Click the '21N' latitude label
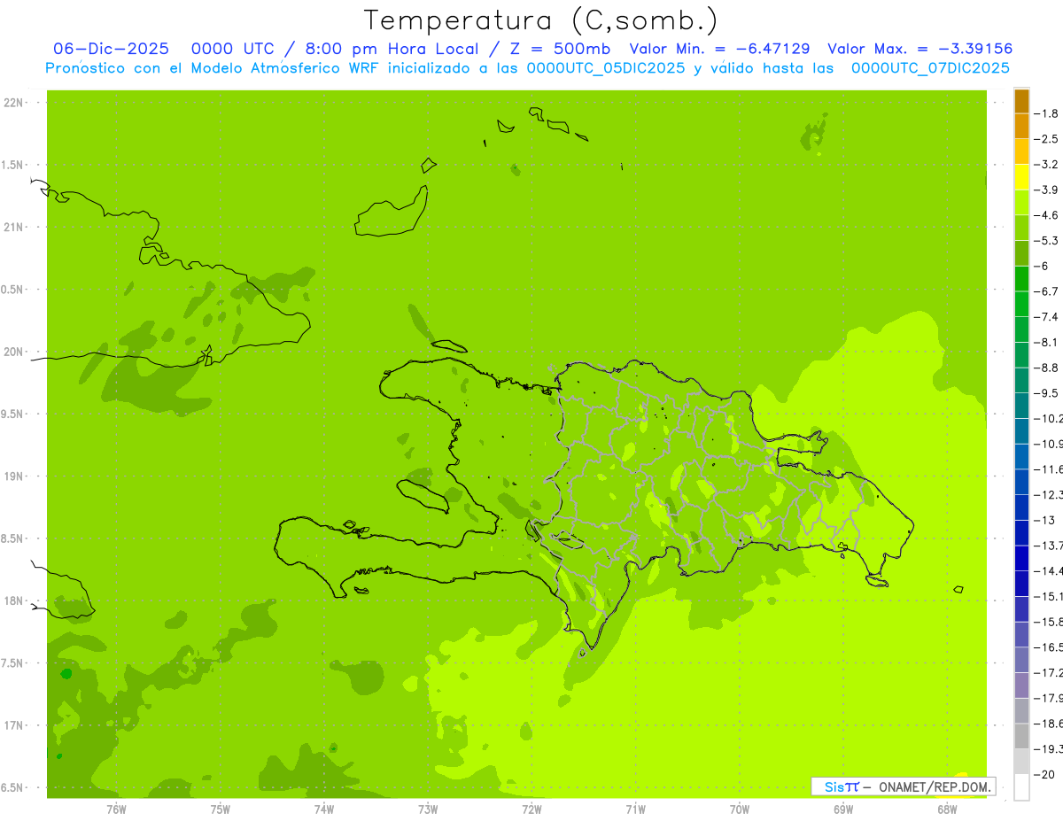This screenshot has height=821, width=1063. pos(13,228)
